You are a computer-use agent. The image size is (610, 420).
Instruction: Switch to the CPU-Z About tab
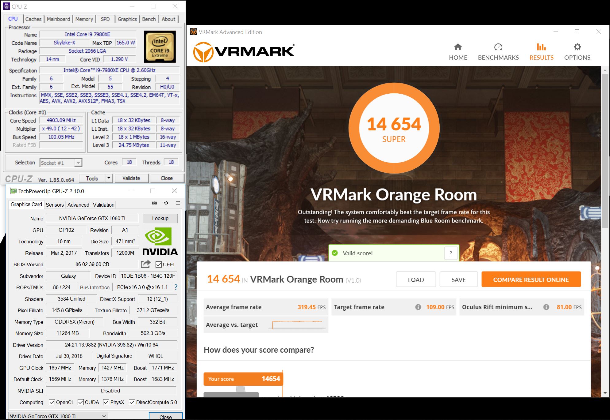point(168,19)
